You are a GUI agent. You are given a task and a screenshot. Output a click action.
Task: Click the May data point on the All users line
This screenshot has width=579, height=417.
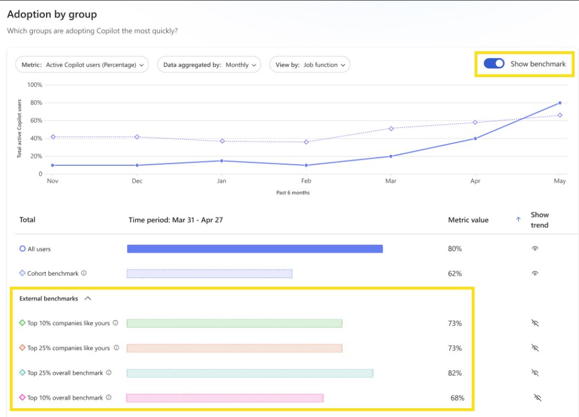coord(560,102)
